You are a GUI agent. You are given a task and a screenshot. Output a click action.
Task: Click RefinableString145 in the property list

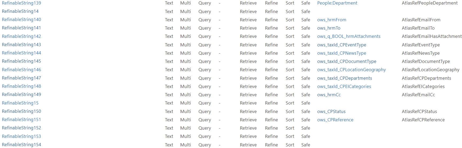pyautogui.click(x=21, y=61)
